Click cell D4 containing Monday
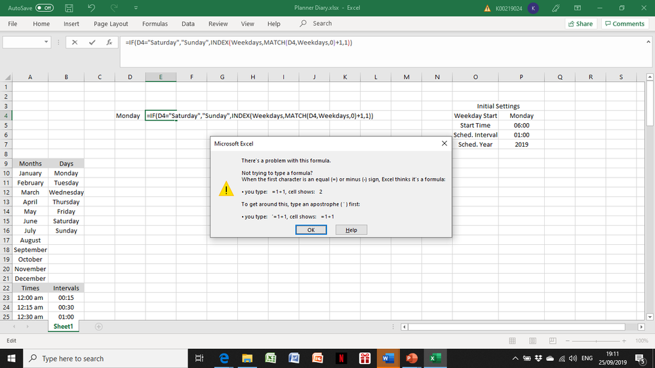Viewport: 655px width, 368px height. point(130,116)
